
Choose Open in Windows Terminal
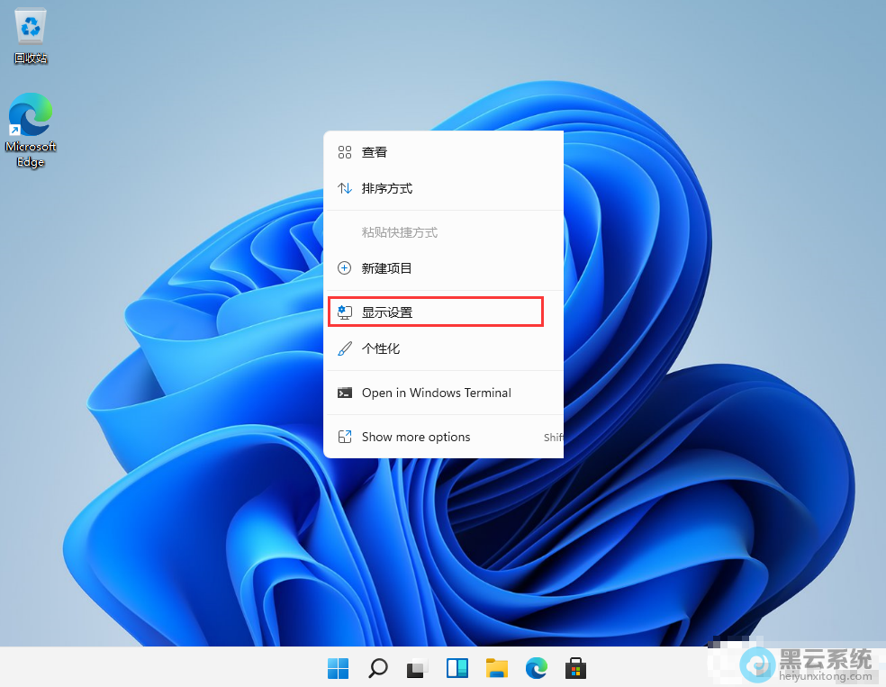pos(436,393)
